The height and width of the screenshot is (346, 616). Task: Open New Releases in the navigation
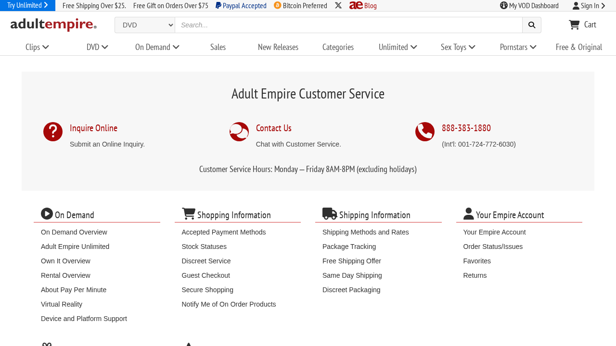278,47
